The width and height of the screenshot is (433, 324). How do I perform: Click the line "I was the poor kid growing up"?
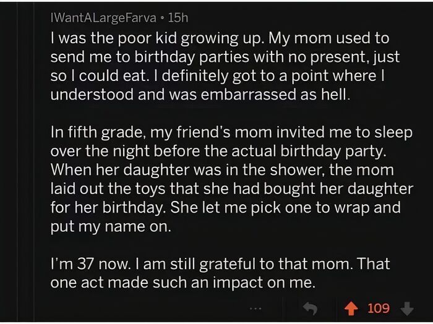click(220, 38)
